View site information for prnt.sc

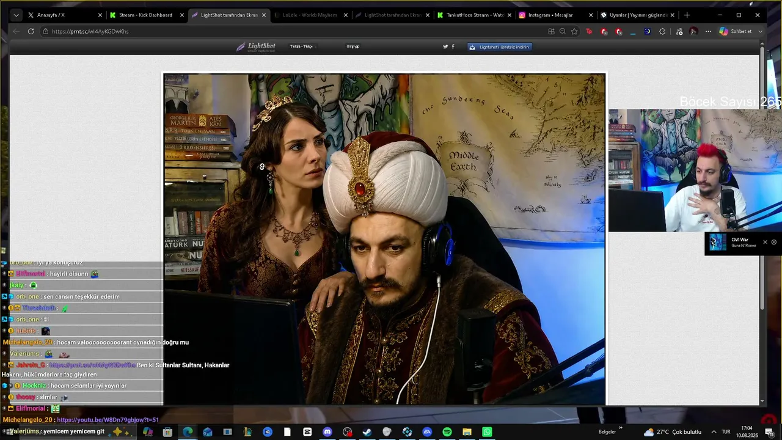(45, 31)
